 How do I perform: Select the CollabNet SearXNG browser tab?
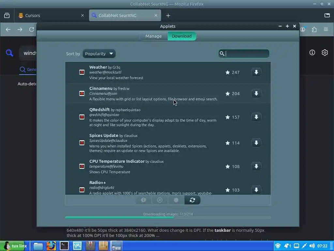click(125, 15)
